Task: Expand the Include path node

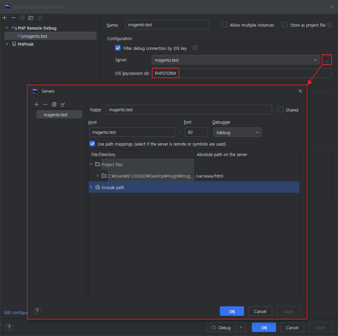Action: click(x=91, y=187)
